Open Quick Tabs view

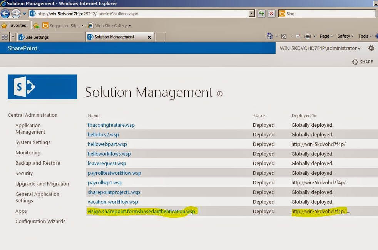coord(5,36)
